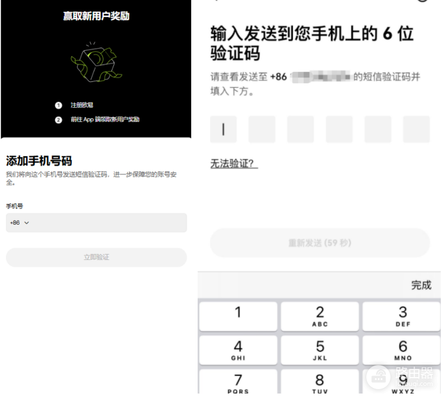Focus the fifth verification code box
443x399 pixels.
tap(378, 129)
